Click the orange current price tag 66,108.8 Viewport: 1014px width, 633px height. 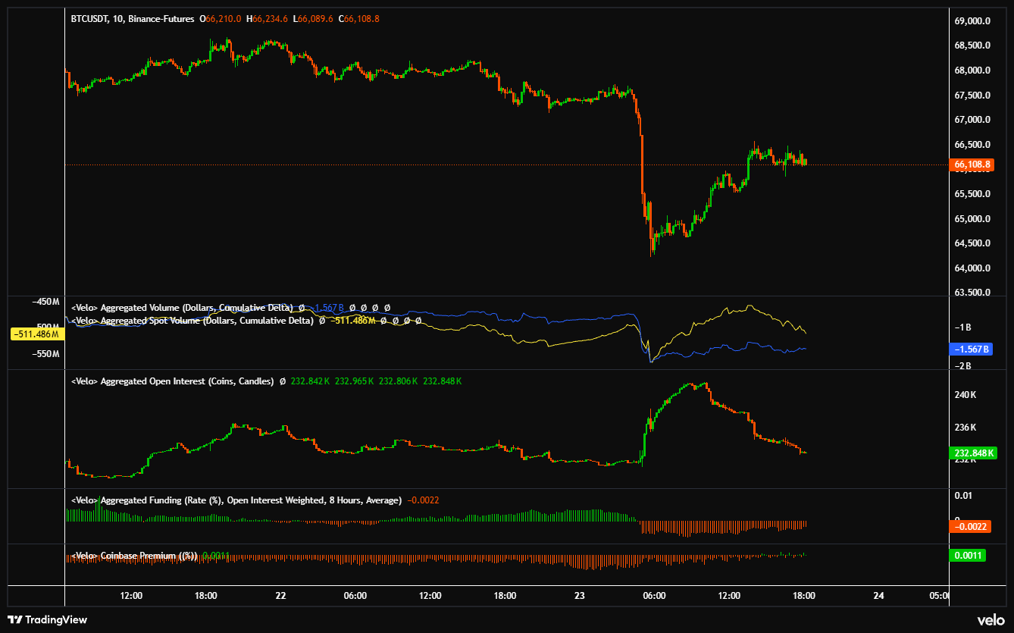click(972, 164)
